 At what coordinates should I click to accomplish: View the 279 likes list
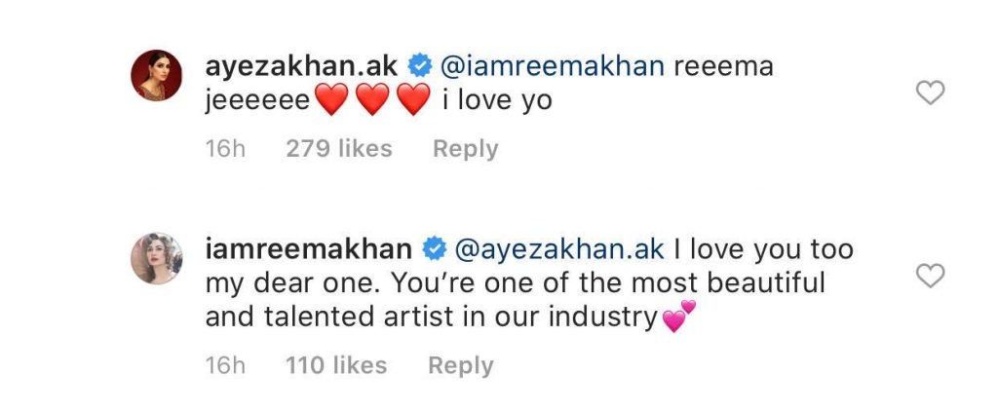point(338,149)
